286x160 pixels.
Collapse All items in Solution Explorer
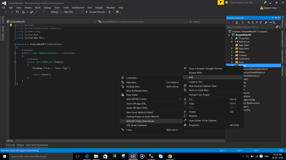[x=257, y=22]
